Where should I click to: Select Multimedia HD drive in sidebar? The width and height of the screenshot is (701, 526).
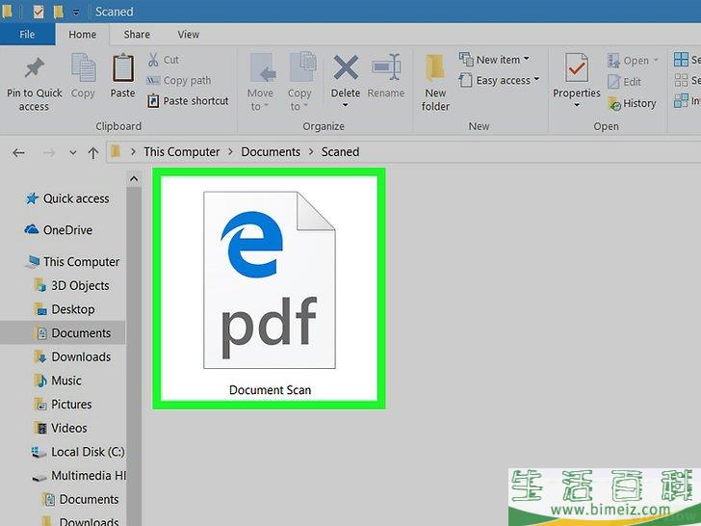point(79,476)
